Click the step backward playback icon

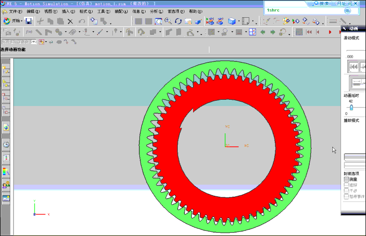pos(317,32)
